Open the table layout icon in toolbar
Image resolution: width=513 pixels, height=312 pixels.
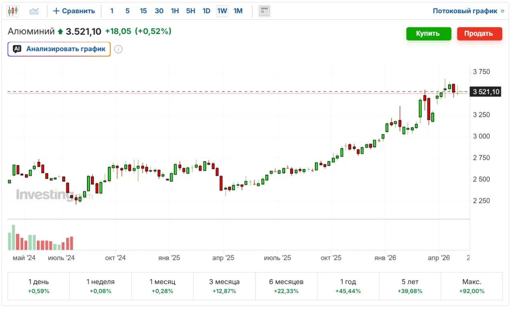point(264,11)
